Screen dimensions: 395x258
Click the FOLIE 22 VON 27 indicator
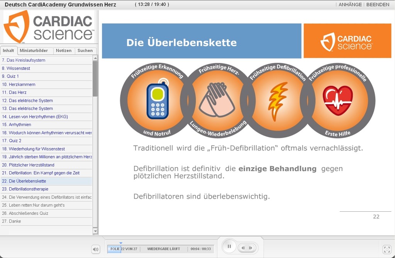pyautogui.click(x=124, y=249)
